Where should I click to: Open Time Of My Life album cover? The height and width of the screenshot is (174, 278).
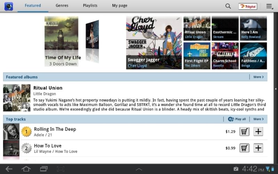(x=62, y=33)
